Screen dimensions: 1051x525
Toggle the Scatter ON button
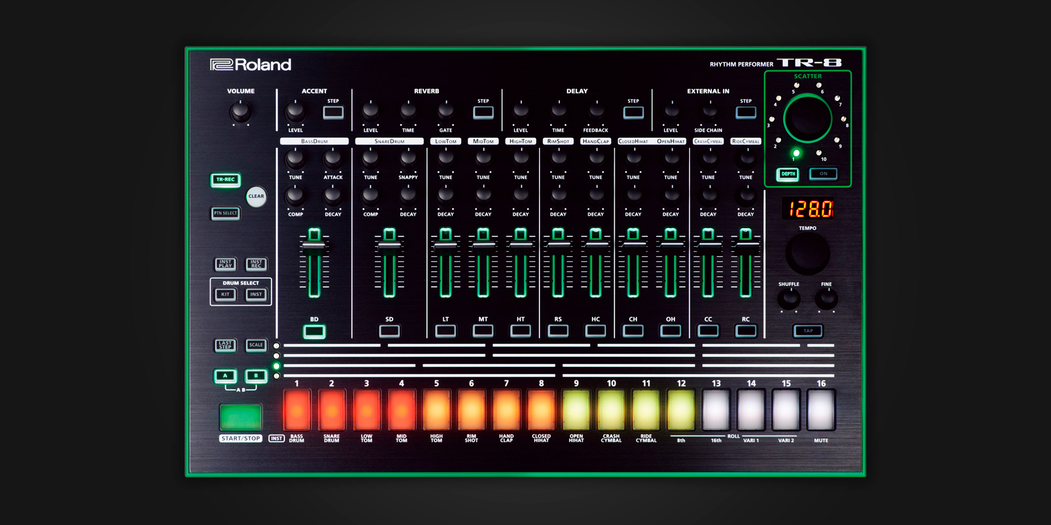823,174
